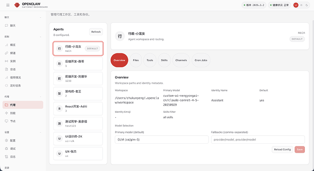Open 配置 config gear icon
This screenshot has width=314, height=171.
point(6,141)
